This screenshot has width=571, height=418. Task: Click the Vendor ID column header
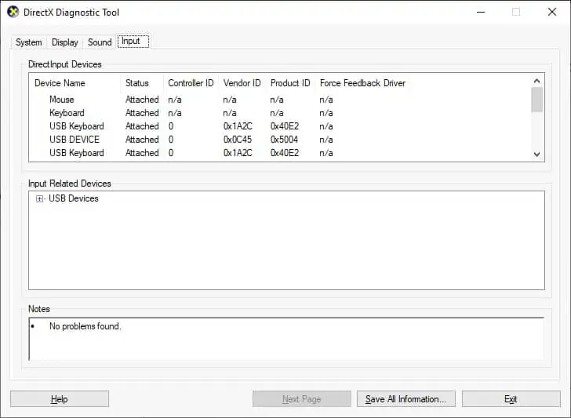tap(242, 83)
